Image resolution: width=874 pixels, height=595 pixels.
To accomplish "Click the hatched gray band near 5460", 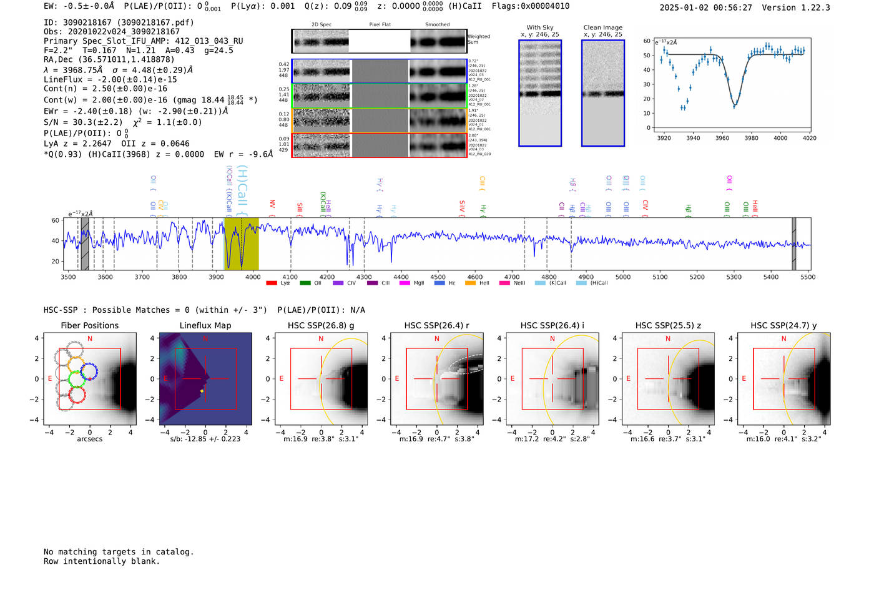I will tap(794, 243).
